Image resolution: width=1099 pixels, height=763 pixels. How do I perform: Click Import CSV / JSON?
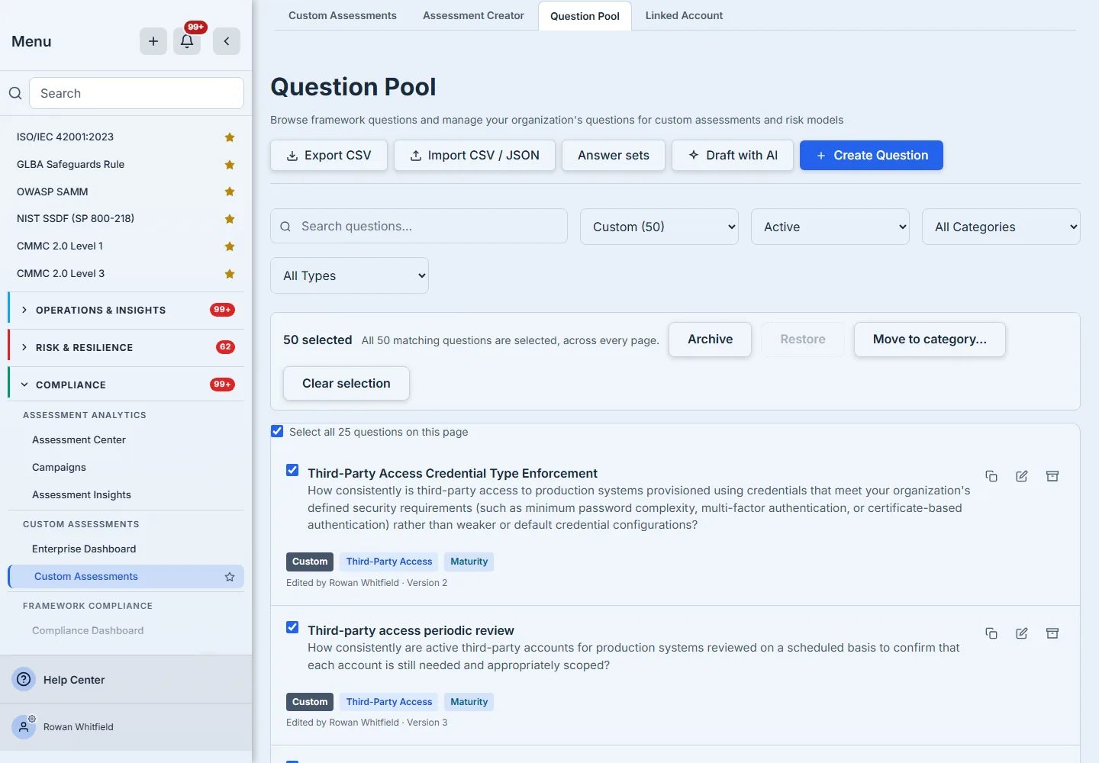(475, 156)
